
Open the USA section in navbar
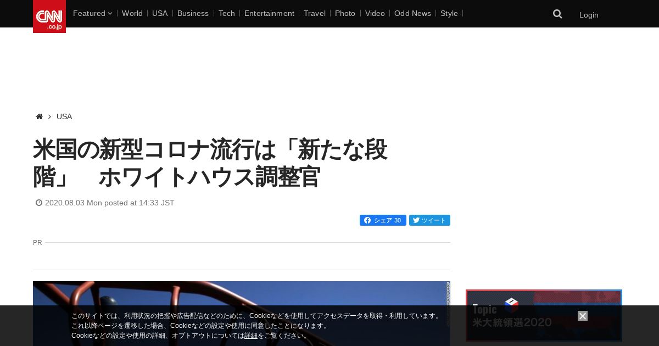click(160, 13)
